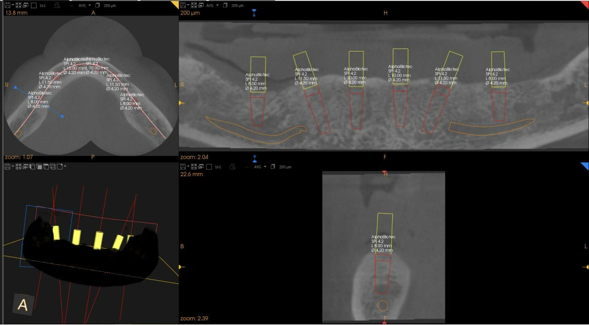Click slice thickness icon in axial view toolbar
This screenshot has width=589, height=325.
(97, 5)
